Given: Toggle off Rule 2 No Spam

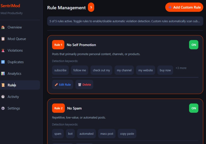Looking at the screenshot, I should tap(194, 108).
